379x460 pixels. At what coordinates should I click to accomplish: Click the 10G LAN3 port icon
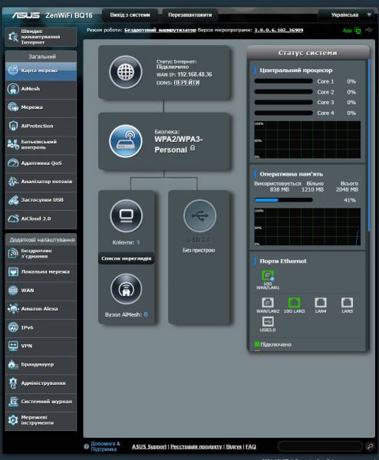(294, 303)
